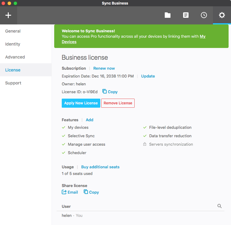Click Add next to Features

tap(89, 120)
